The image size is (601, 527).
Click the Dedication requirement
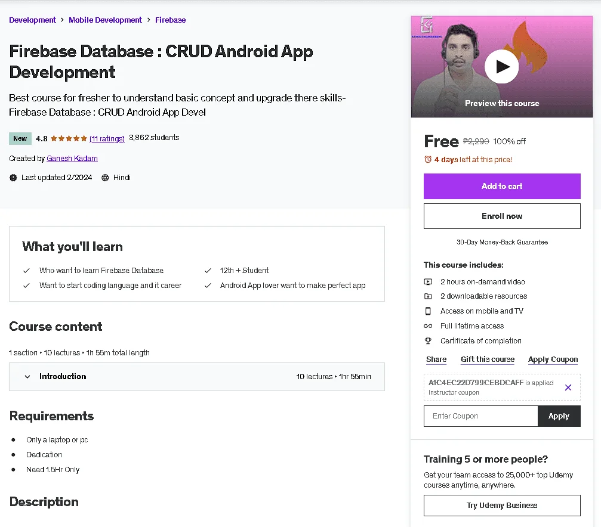click(44, 455)
